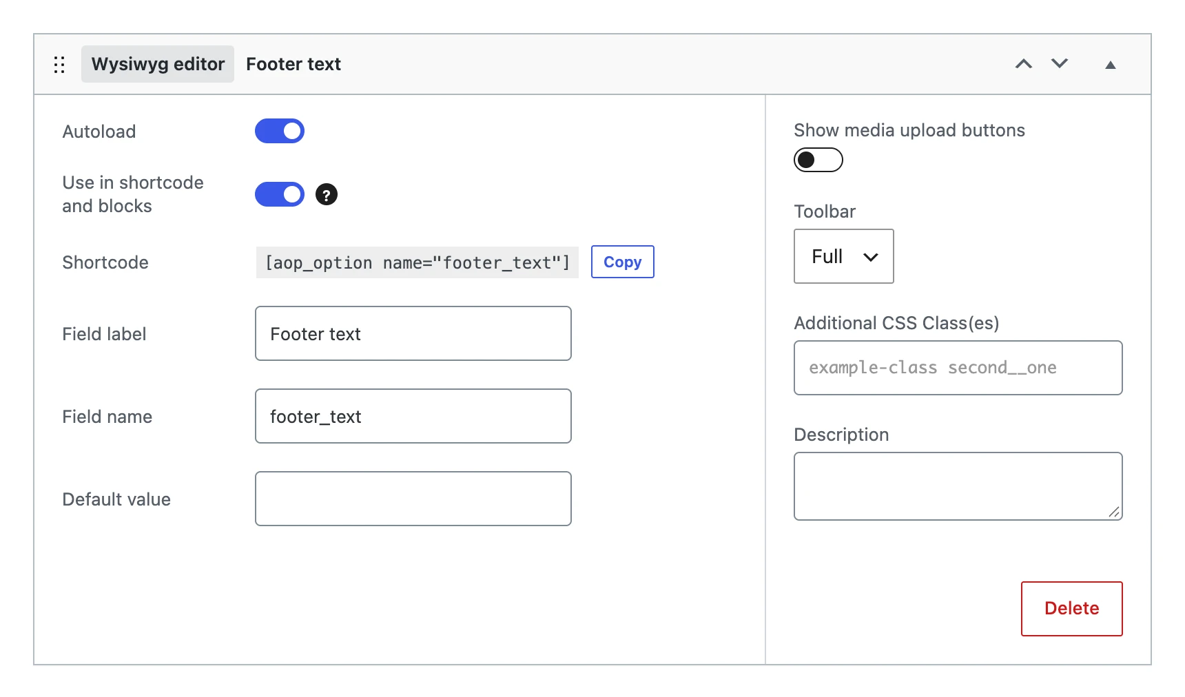The image size is (1185, 697).
Task: Move field down with the down chevron
Action: (1060, 64)
